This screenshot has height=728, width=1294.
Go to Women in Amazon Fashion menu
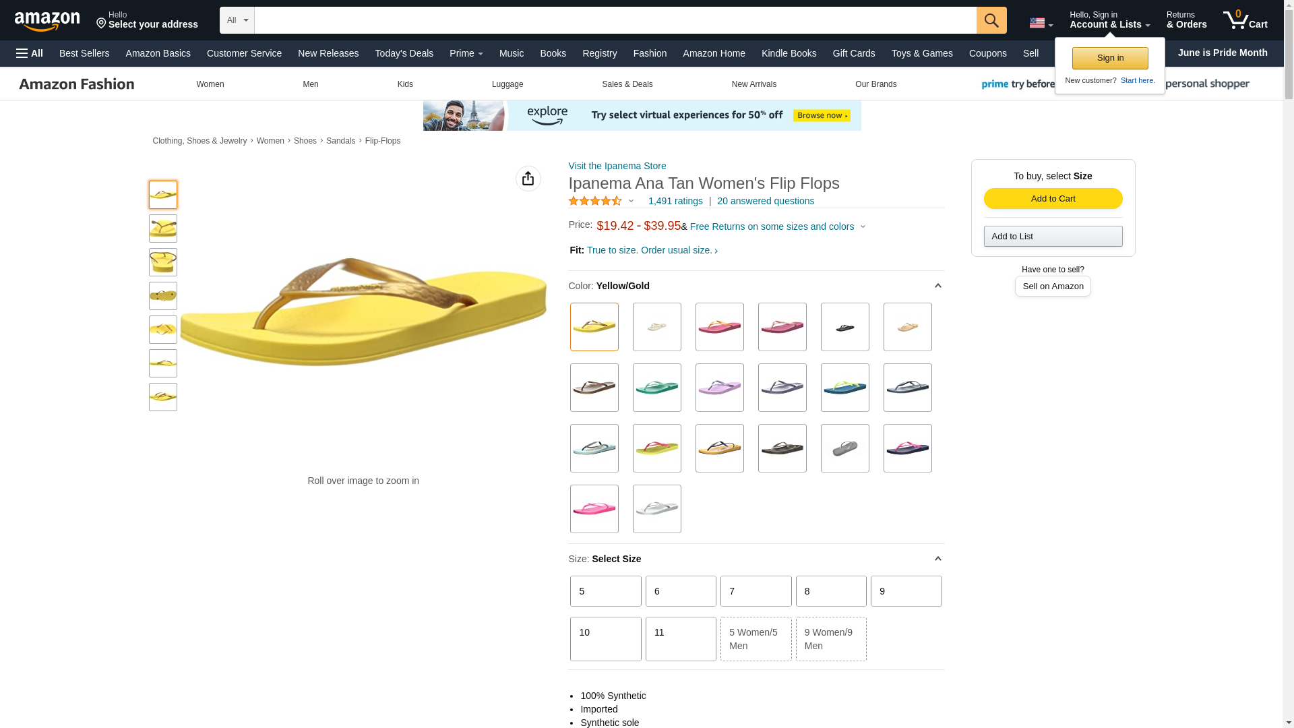coord(210,84)
